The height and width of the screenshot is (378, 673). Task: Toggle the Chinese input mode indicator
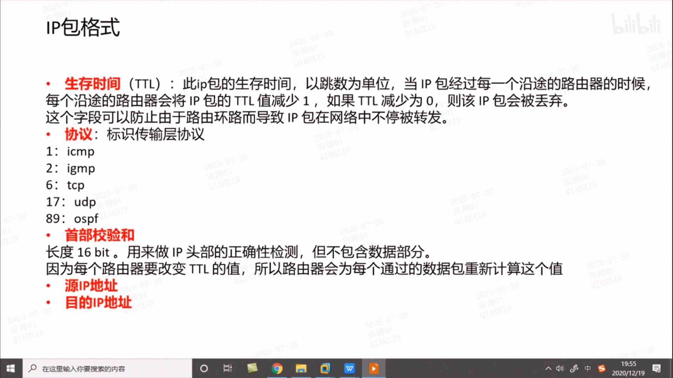588,369
